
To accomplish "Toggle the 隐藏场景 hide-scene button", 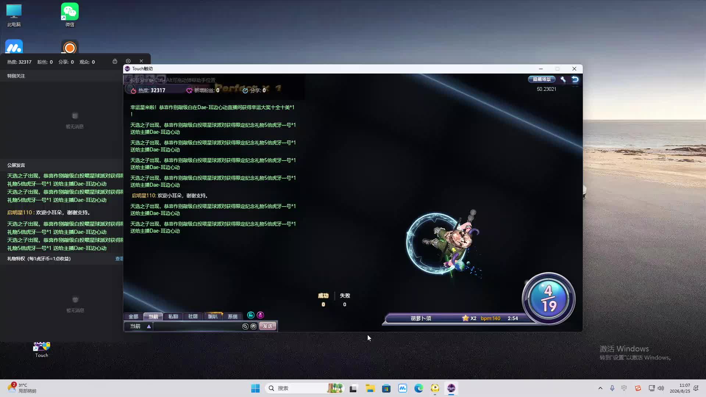I will (542, 79).
